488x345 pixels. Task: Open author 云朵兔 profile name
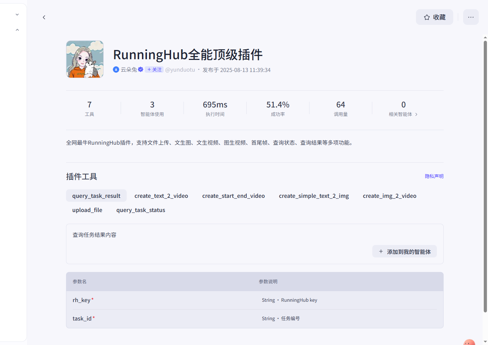point(129,69)
